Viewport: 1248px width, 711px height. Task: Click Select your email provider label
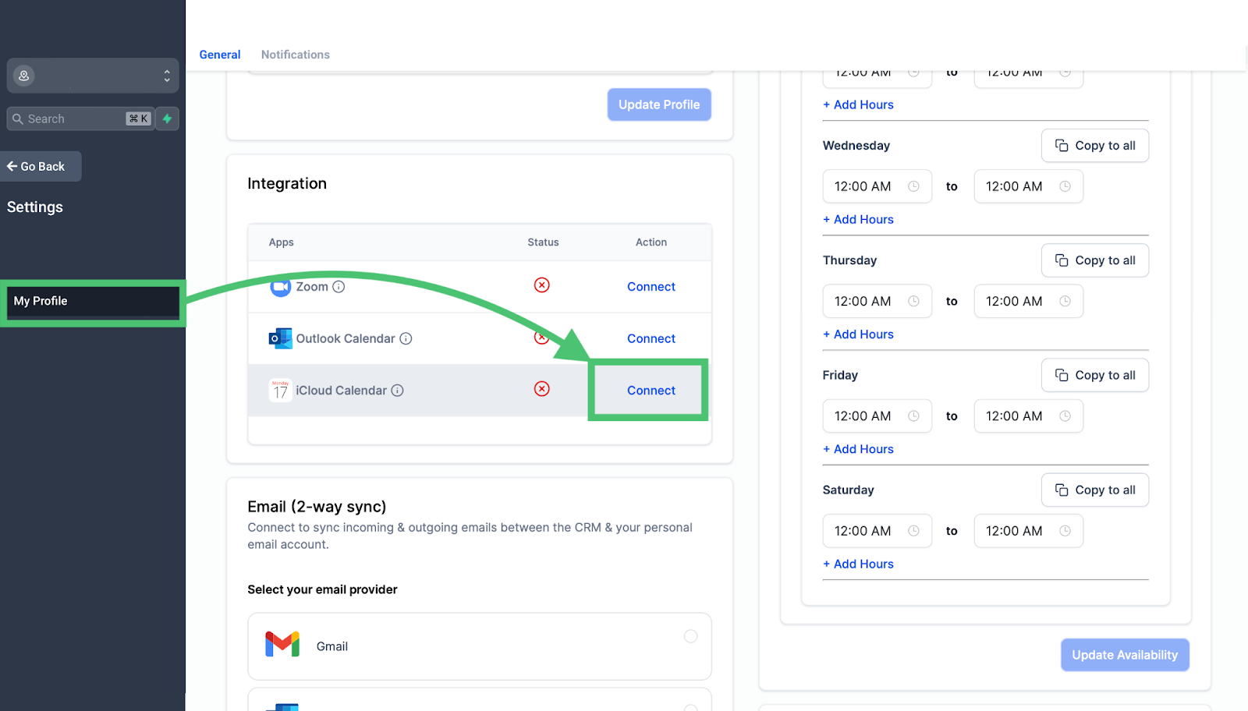pos(322,589)
